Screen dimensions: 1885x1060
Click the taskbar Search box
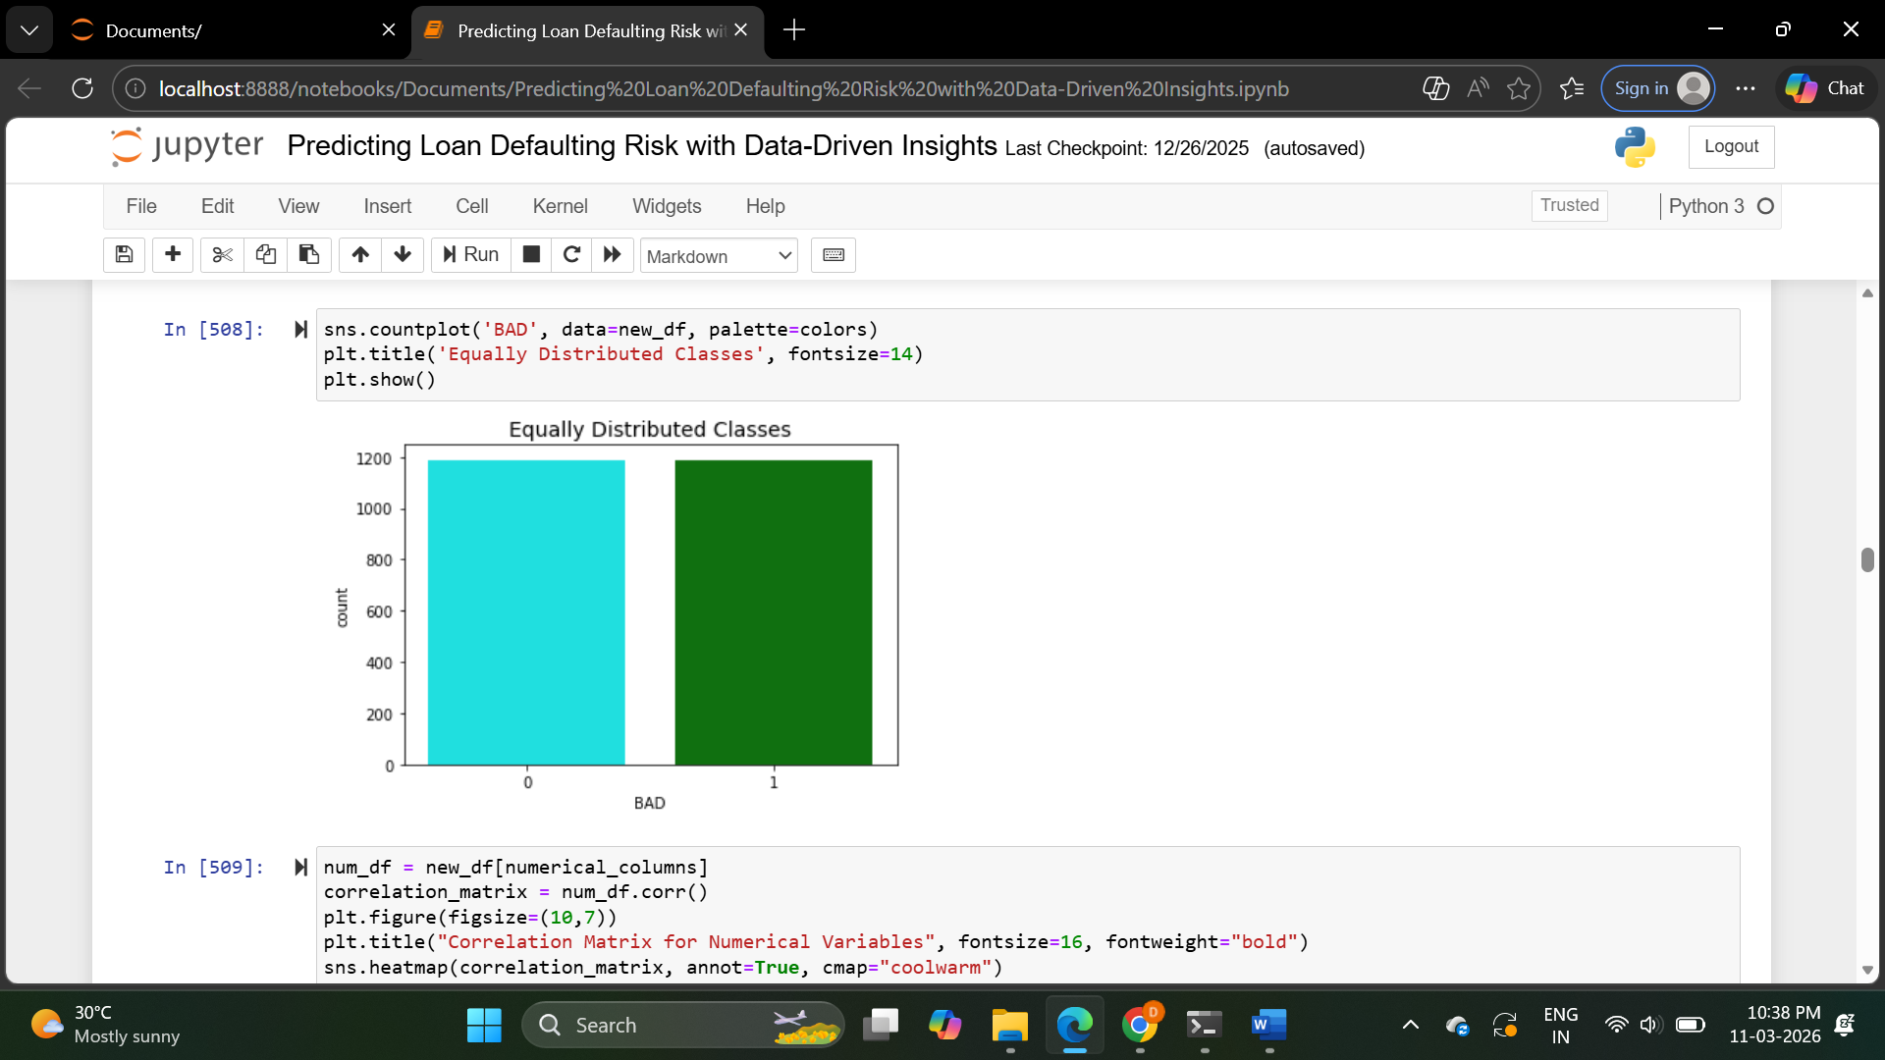pos(683,1026)
